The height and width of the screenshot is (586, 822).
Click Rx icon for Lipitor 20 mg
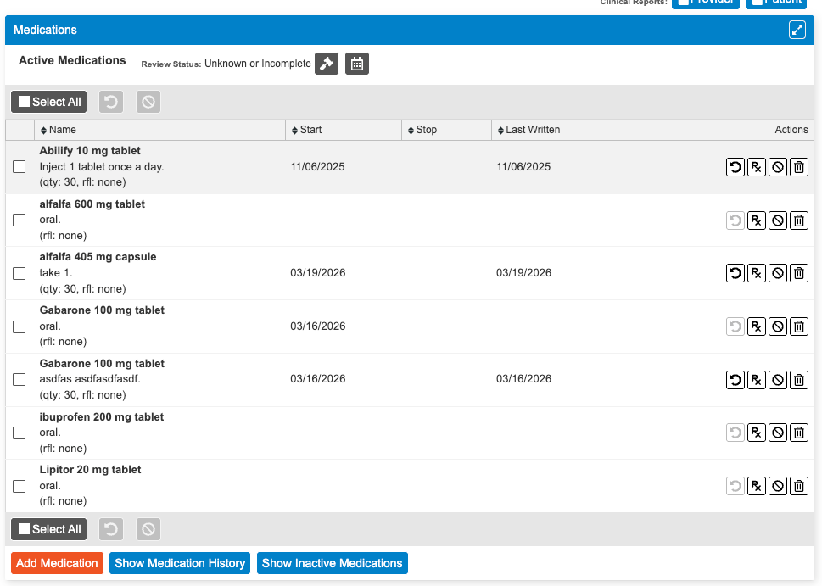point(757,486)
